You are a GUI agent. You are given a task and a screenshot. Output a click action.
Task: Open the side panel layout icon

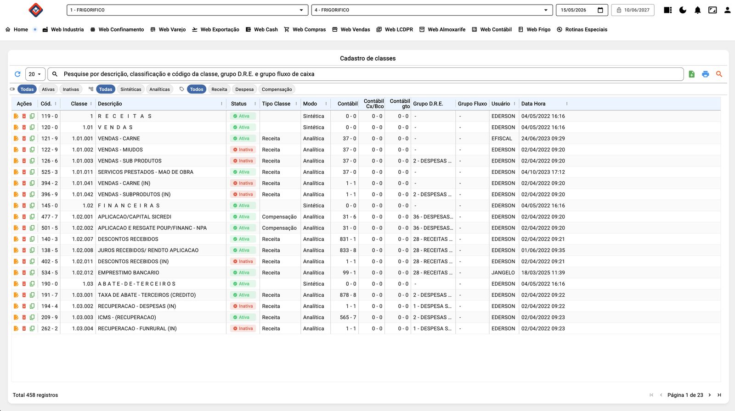(668, 10)
